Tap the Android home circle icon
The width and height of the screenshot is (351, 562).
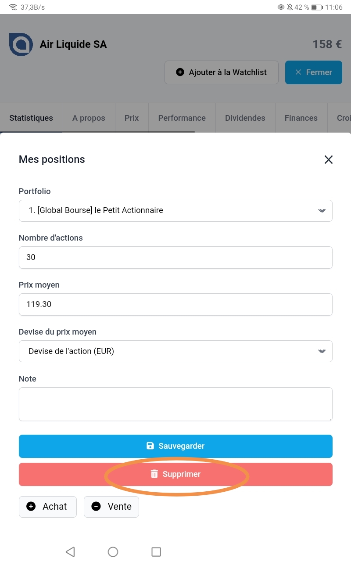pyautogui.click(x=113, y=552)
